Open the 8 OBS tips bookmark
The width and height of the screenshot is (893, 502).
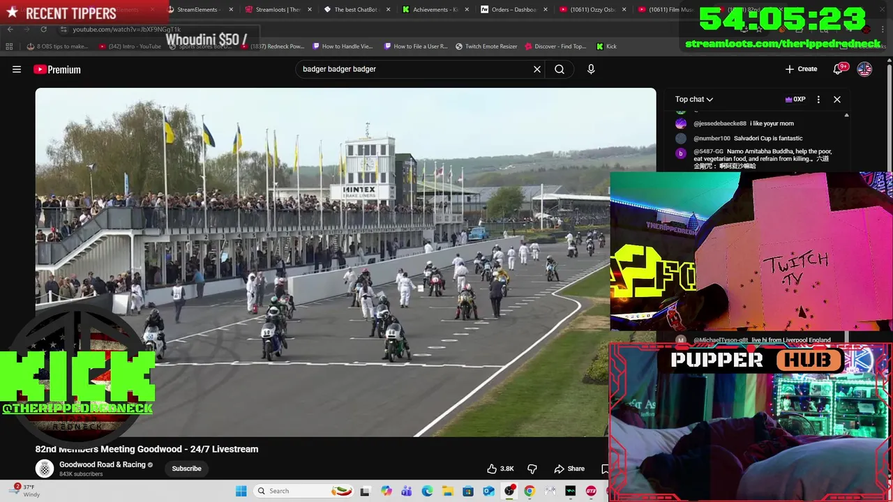58,46
